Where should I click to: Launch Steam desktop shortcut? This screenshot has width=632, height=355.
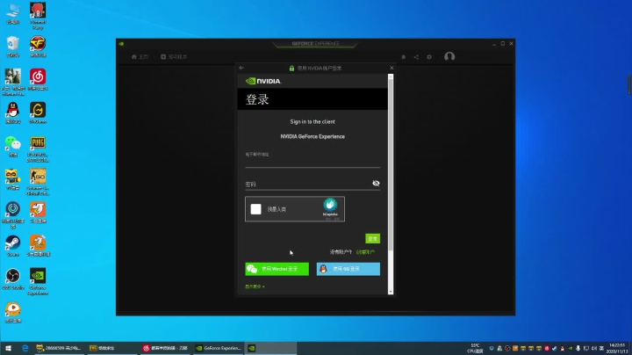[x=13, y=246]
